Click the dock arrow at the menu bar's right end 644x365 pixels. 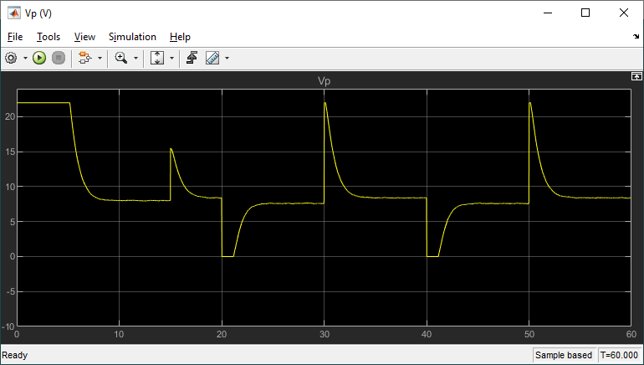tap(636, 38)
